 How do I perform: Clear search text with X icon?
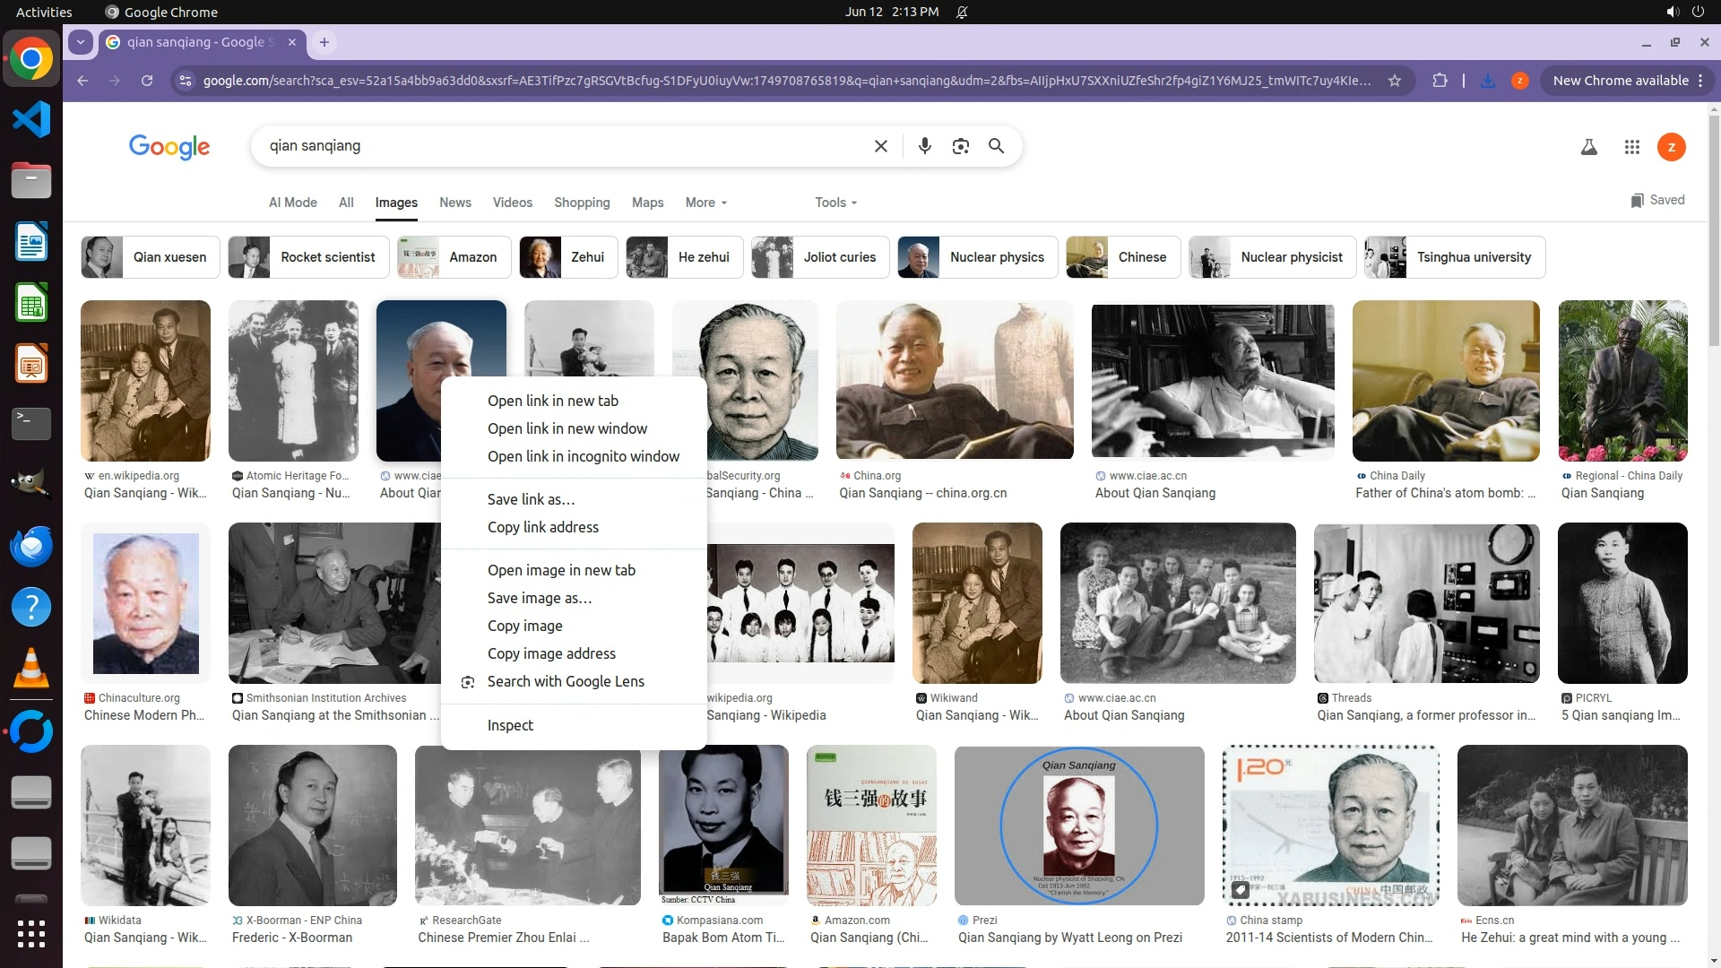coord(880,146)
